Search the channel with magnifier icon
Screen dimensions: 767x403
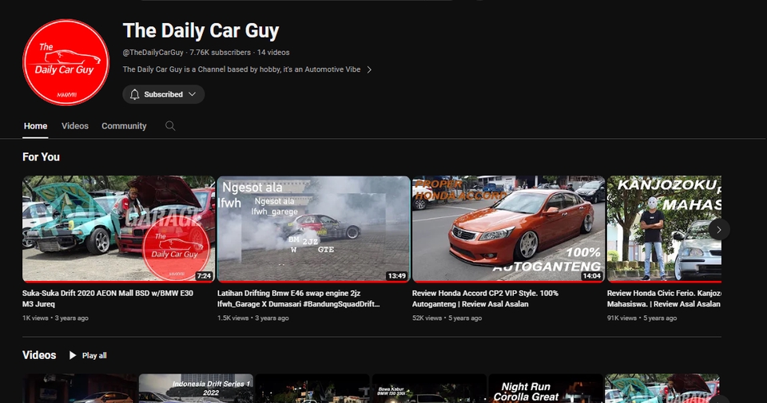[x=169, y=126]
